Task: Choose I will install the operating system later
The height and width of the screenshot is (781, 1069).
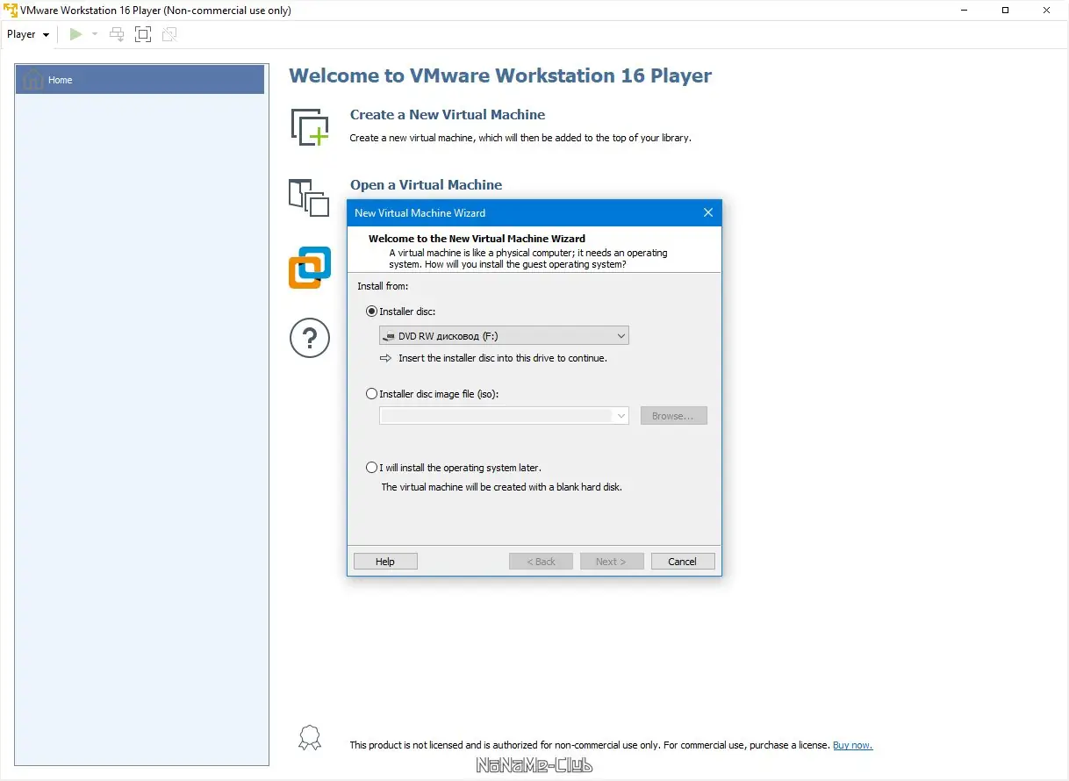Action: 372,468
